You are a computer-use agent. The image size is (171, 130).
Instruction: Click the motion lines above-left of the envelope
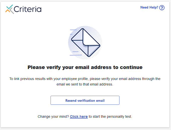pyautogui.click(x=73, y=32)
